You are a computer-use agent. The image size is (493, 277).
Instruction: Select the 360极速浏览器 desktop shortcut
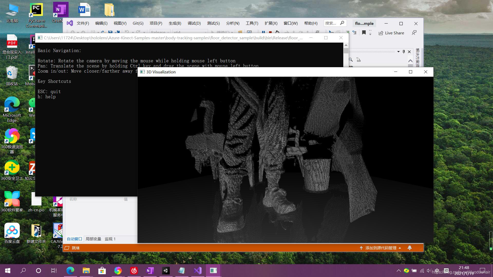(x=12, y=141)
